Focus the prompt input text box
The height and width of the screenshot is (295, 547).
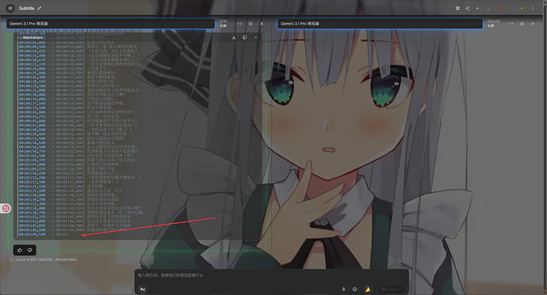click(x=271, y=275)
